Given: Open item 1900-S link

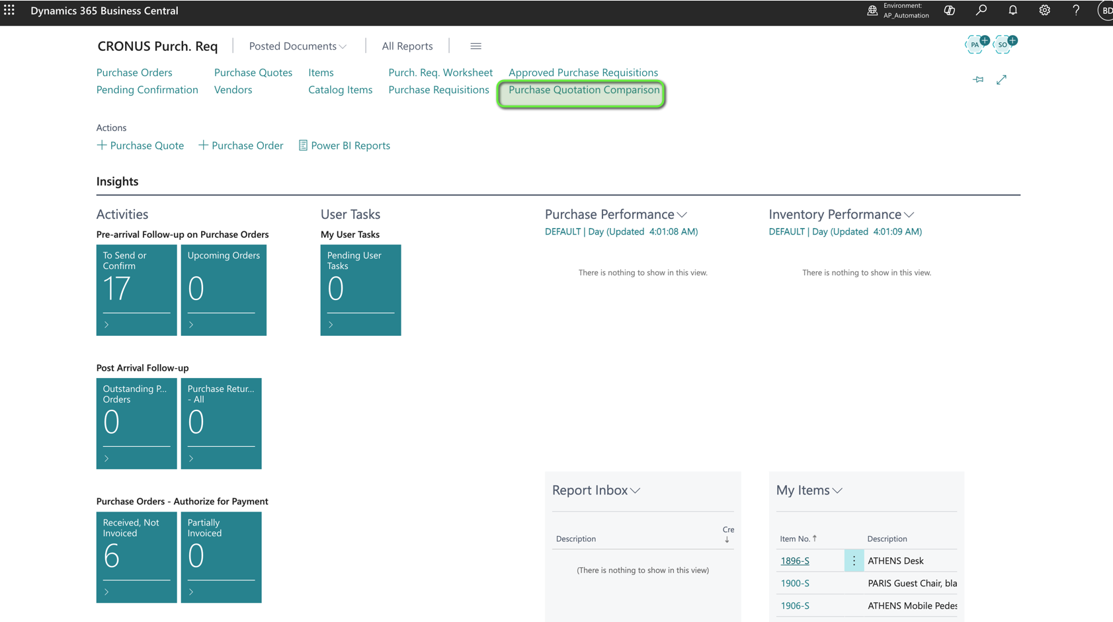Looking at the screenshot, I should click(x=795, y=583).
